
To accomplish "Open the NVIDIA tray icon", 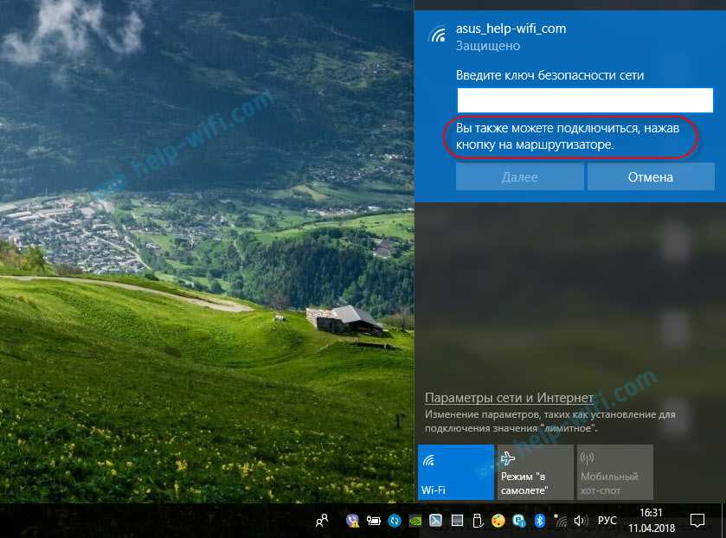I will point(415,522).
